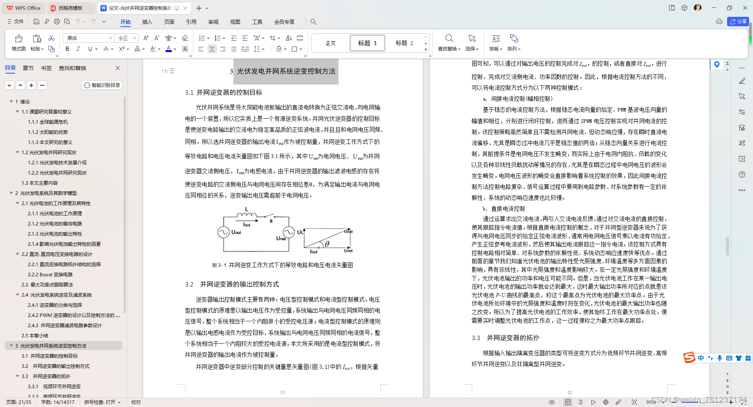Toggle page layout view in status bar
Viewport: 753px width, 407px height.
567,402
